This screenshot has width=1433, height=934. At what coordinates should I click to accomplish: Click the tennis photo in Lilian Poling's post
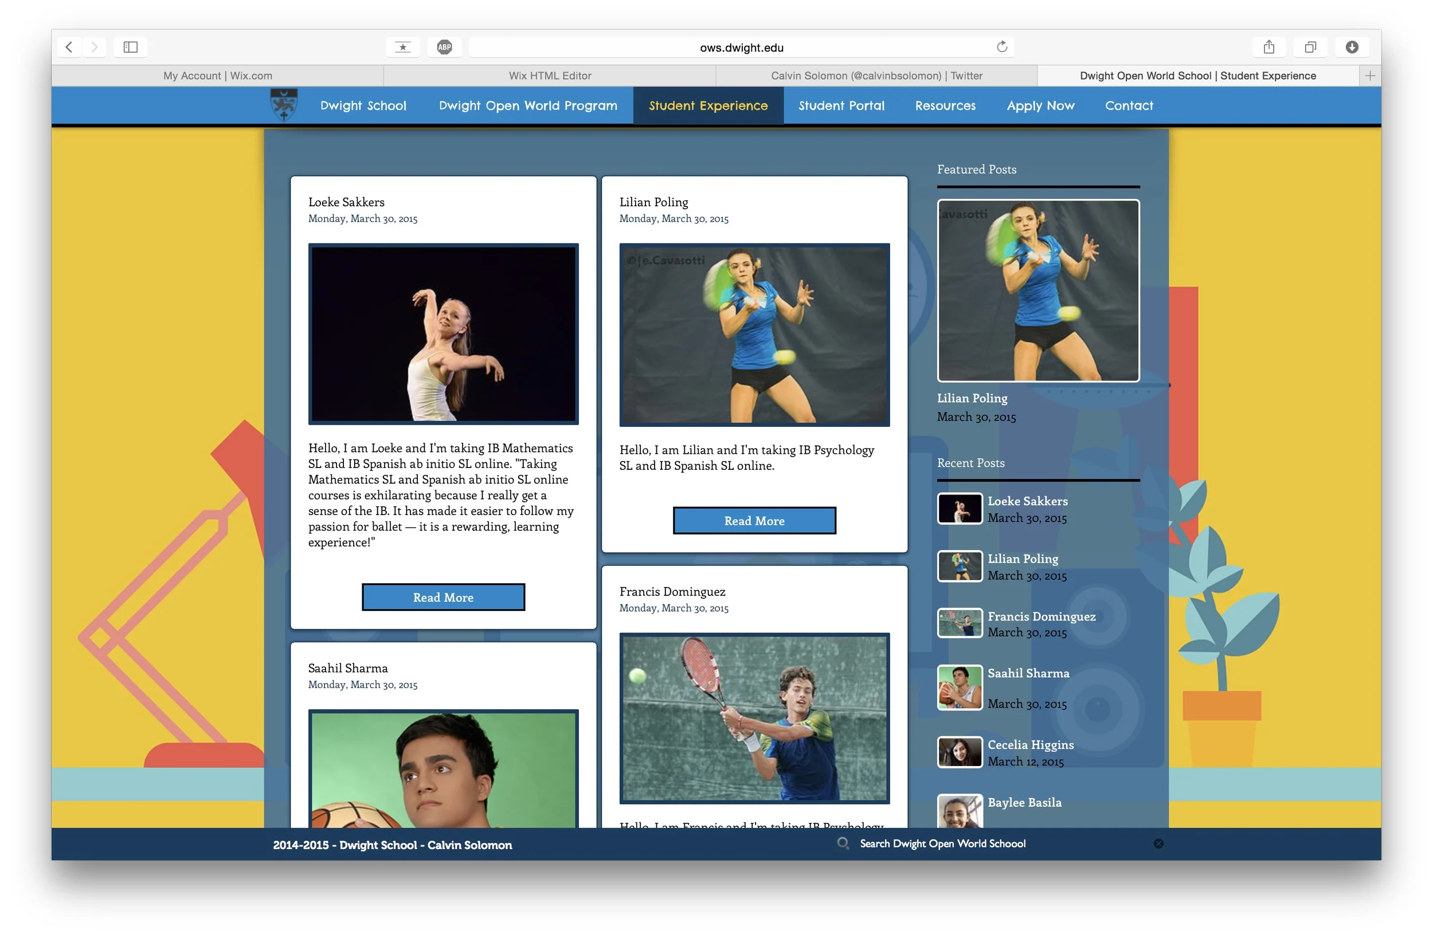click(754, 335)
